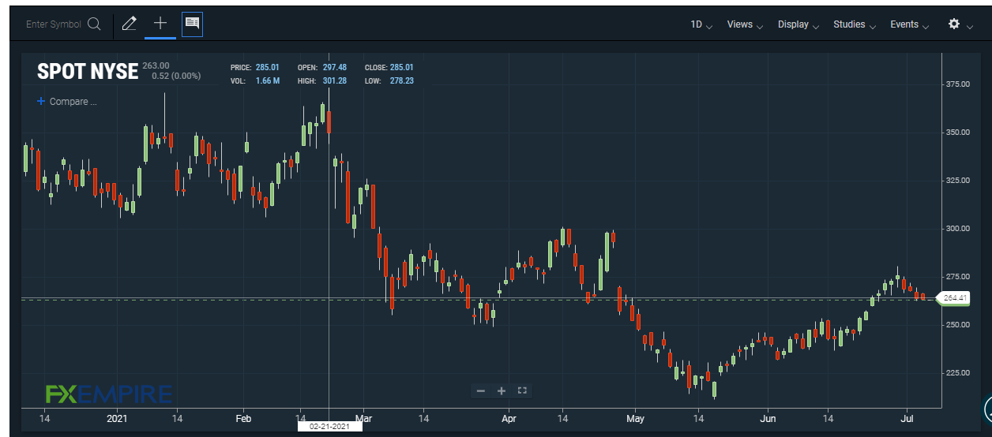Viewport: 992px width, 437px height.
Task: Click the LOW 278.23 value
Action: (x=401, y=81)
